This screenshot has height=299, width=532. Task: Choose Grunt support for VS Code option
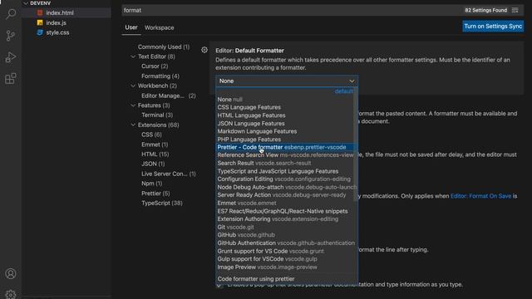coord(285,251)
